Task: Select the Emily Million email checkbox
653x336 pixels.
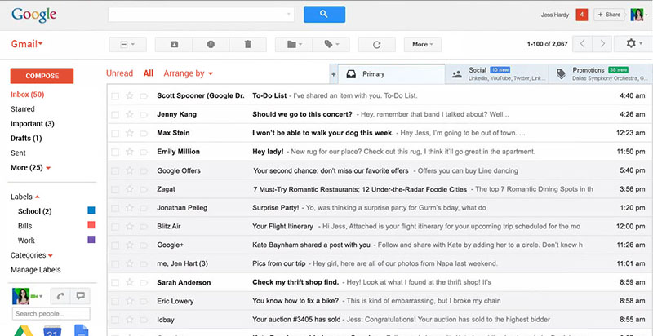Action: (x=115, y=153)
